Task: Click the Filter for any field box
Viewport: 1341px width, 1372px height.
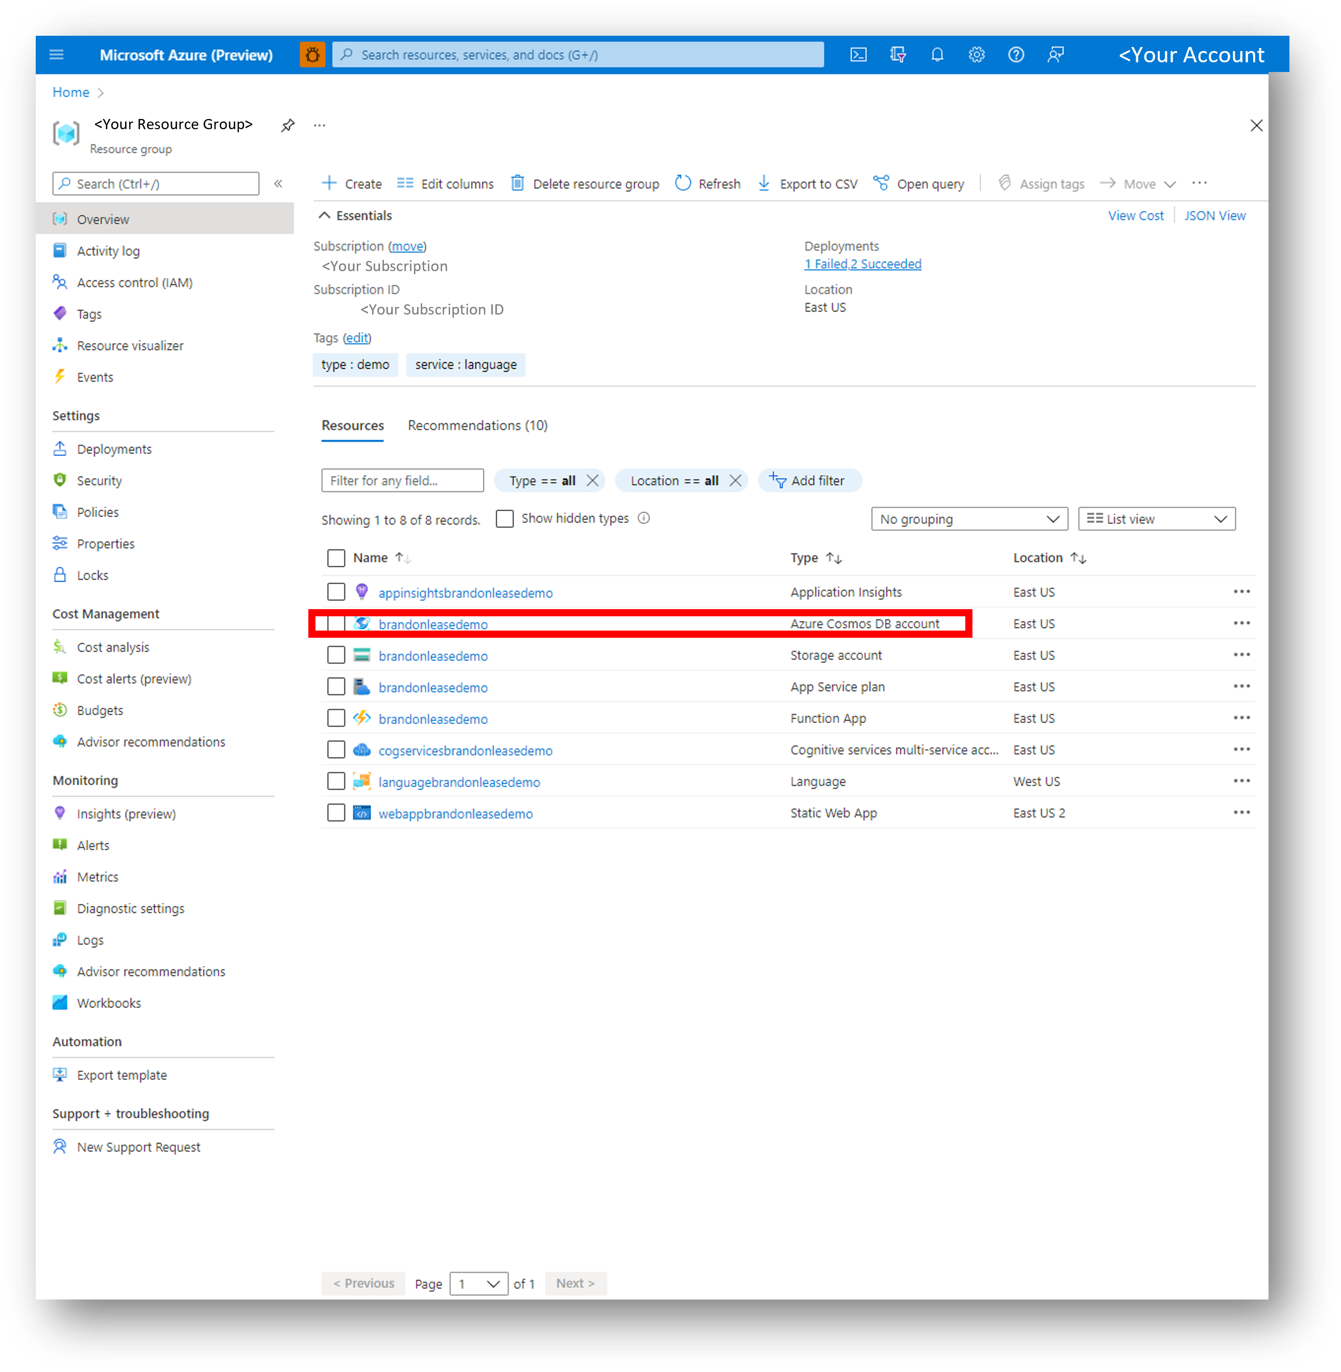Action: 402,480
